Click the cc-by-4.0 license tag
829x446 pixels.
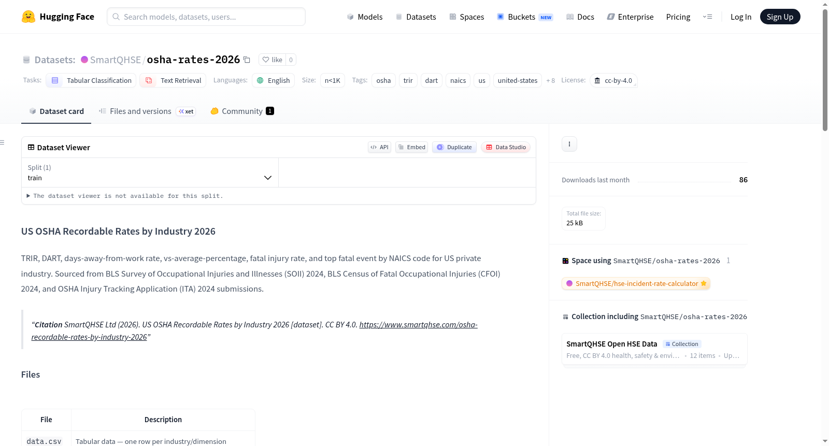[x=613, y=80]
